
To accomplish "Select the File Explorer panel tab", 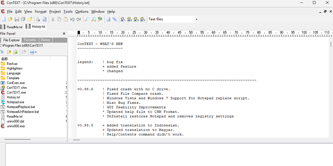I will [x=11, y=40].
